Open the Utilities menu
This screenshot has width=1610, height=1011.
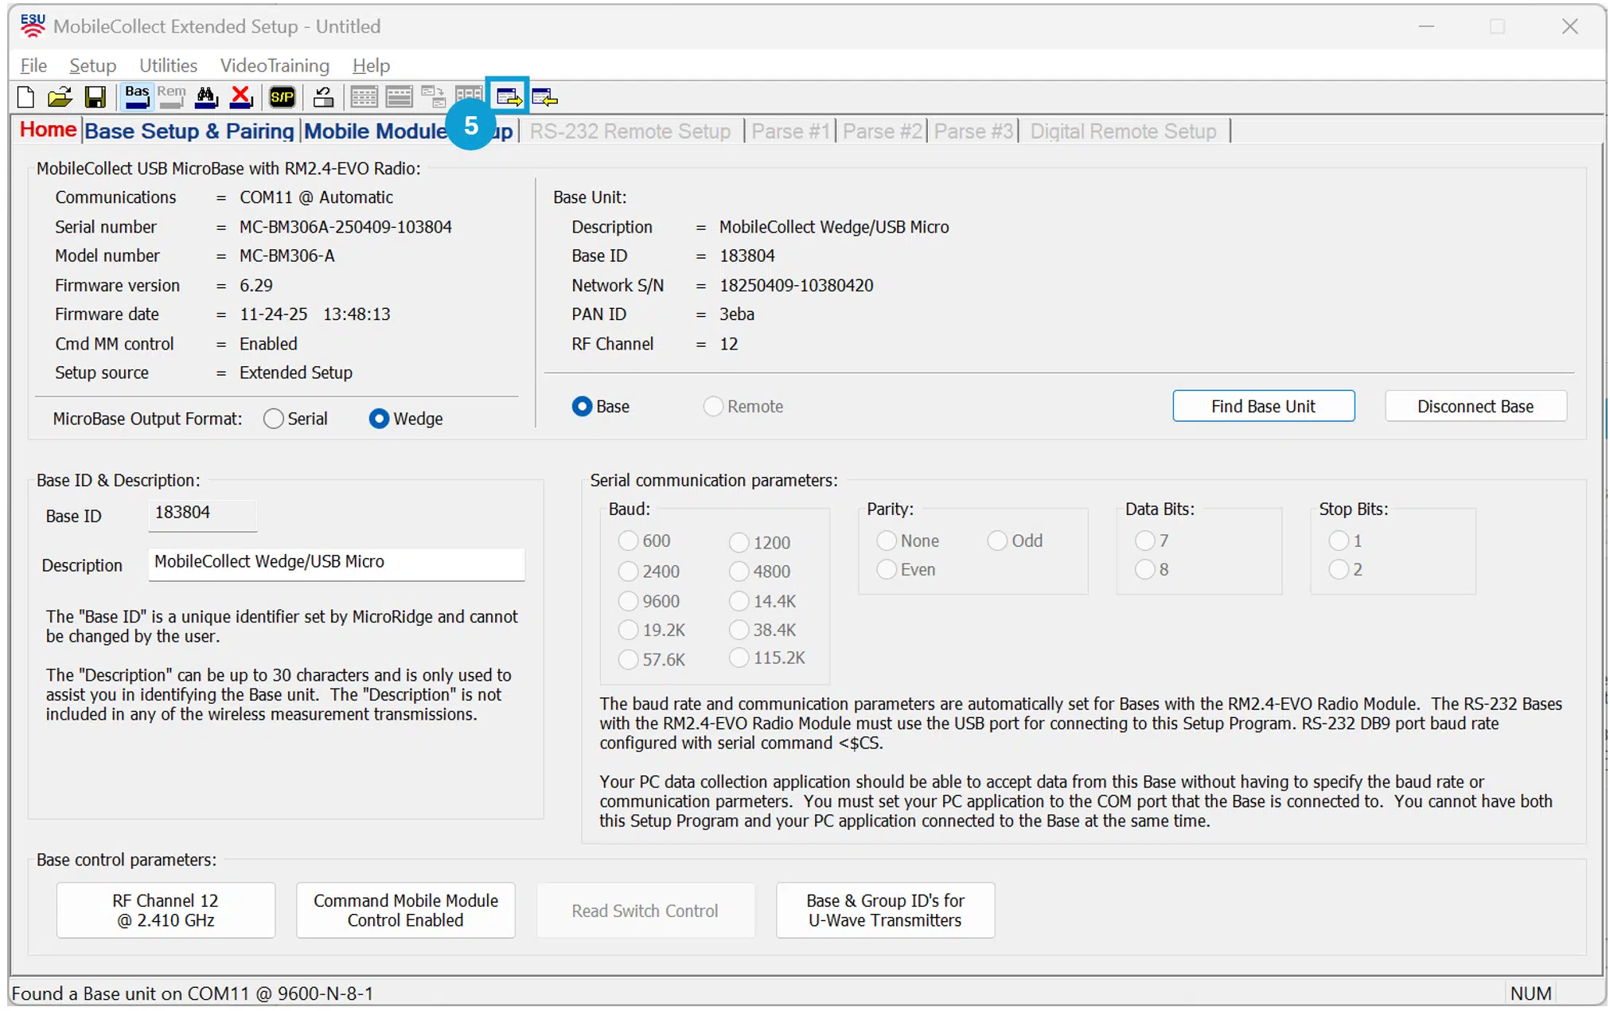click(168, 65)
